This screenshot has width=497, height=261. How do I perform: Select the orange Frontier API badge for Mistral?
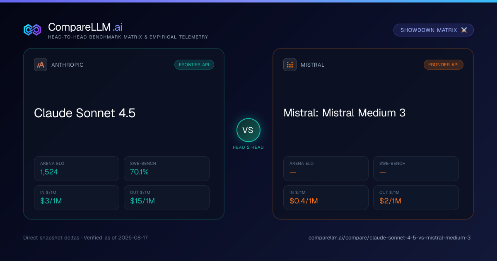444,65
